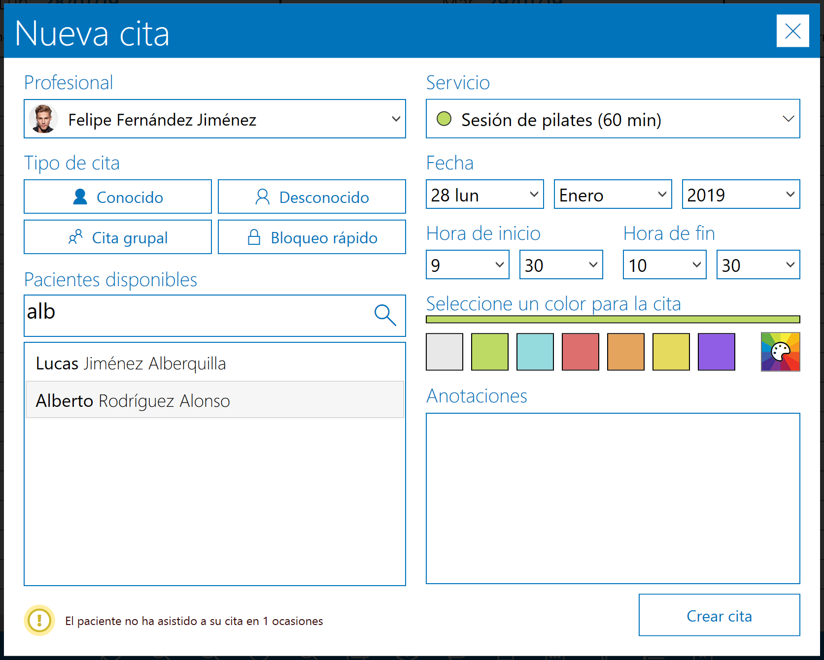Open the custom color palette picker
The height and width of the screenshot is (660, 824).
(x=780, y=352)
